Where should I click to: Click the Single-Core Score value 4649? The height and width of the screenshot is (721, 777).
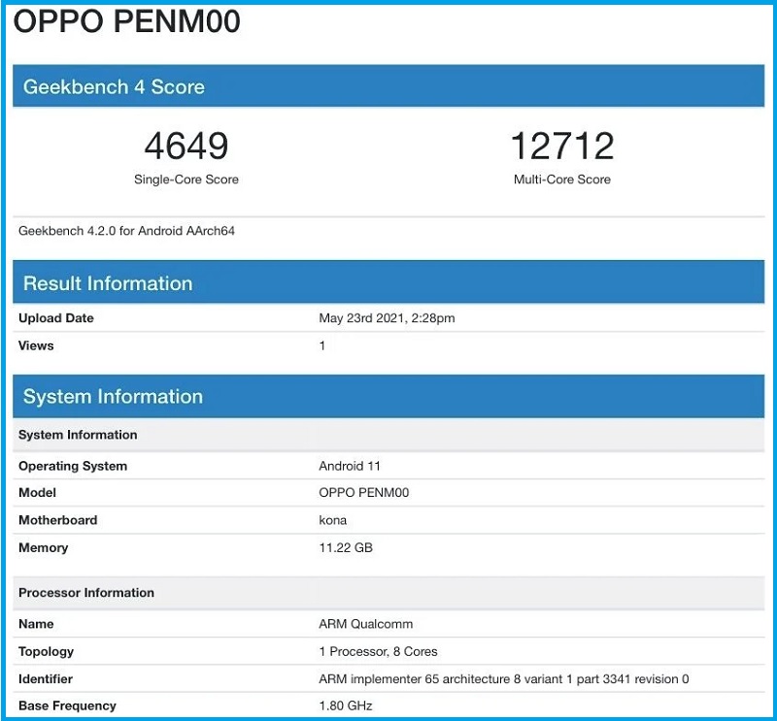pyautogui.click(x=186, y=145)
